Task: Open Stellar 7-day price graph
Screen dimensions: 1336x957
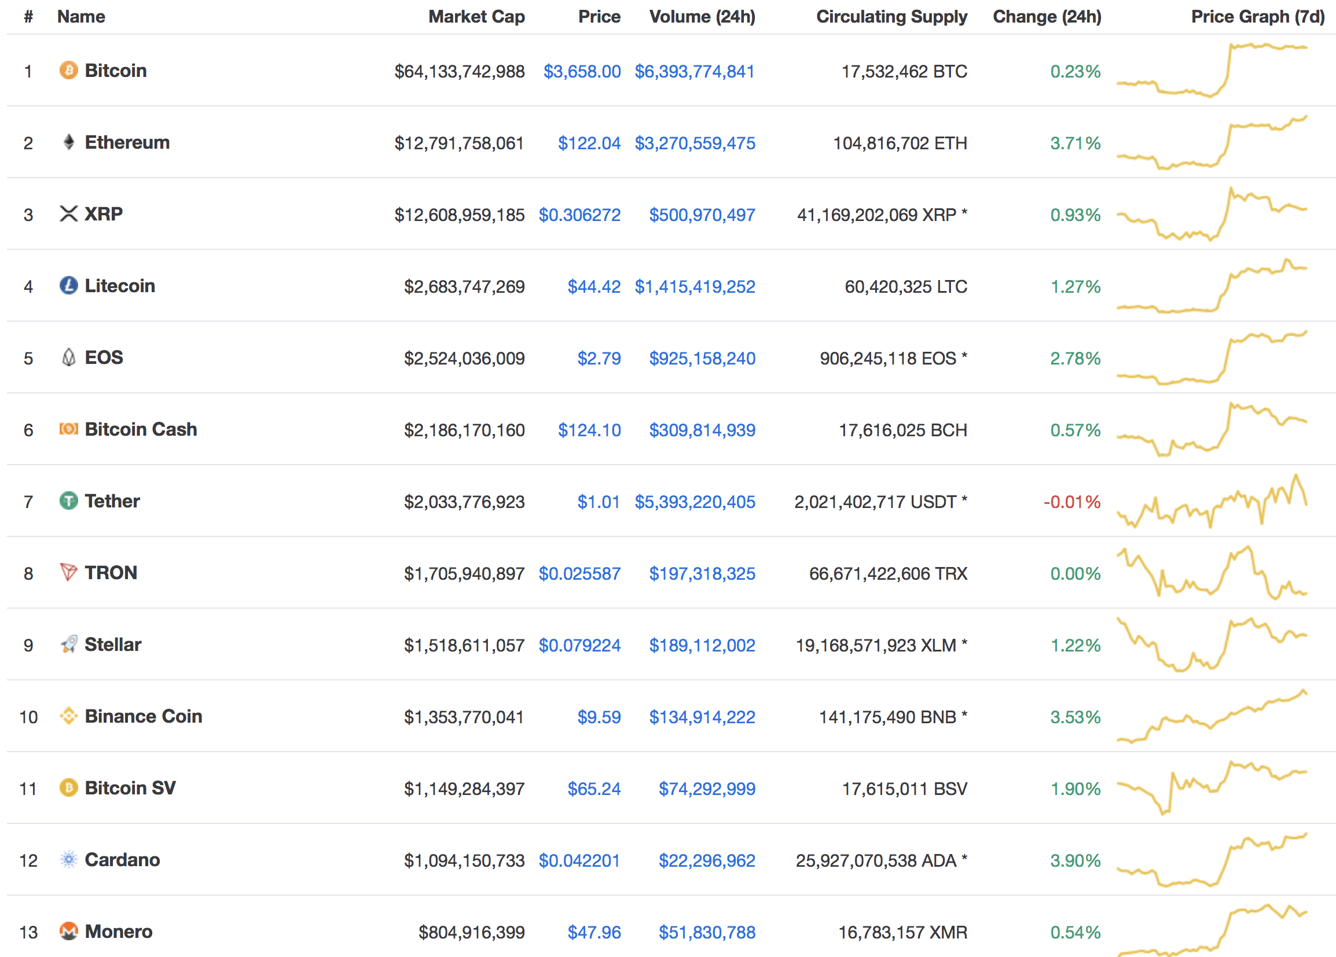Action: coord(1212,645)
